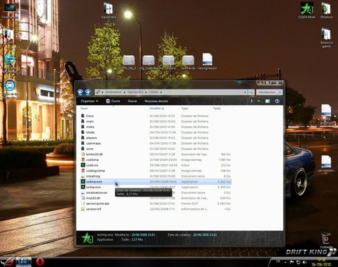338x267 pixels.
Task: Refresh the COD4 folder view
Action: click(x=251, y=92)
